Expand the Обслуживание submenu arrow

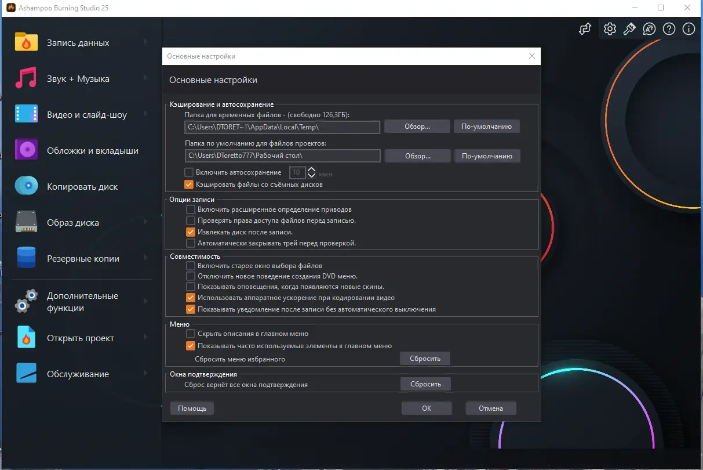[x=145, y=374]
